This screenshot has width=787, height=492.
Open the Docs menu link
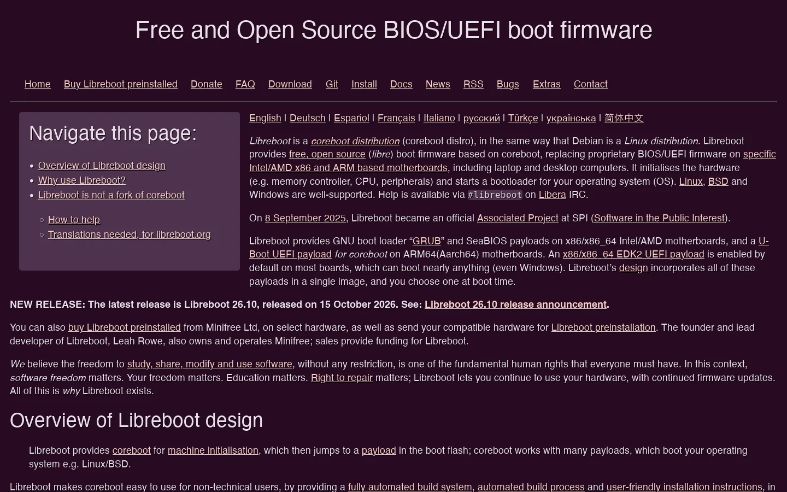[401, 84]
